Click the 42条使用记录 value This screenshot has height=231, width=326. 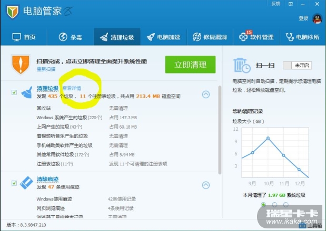pos(122,199)
